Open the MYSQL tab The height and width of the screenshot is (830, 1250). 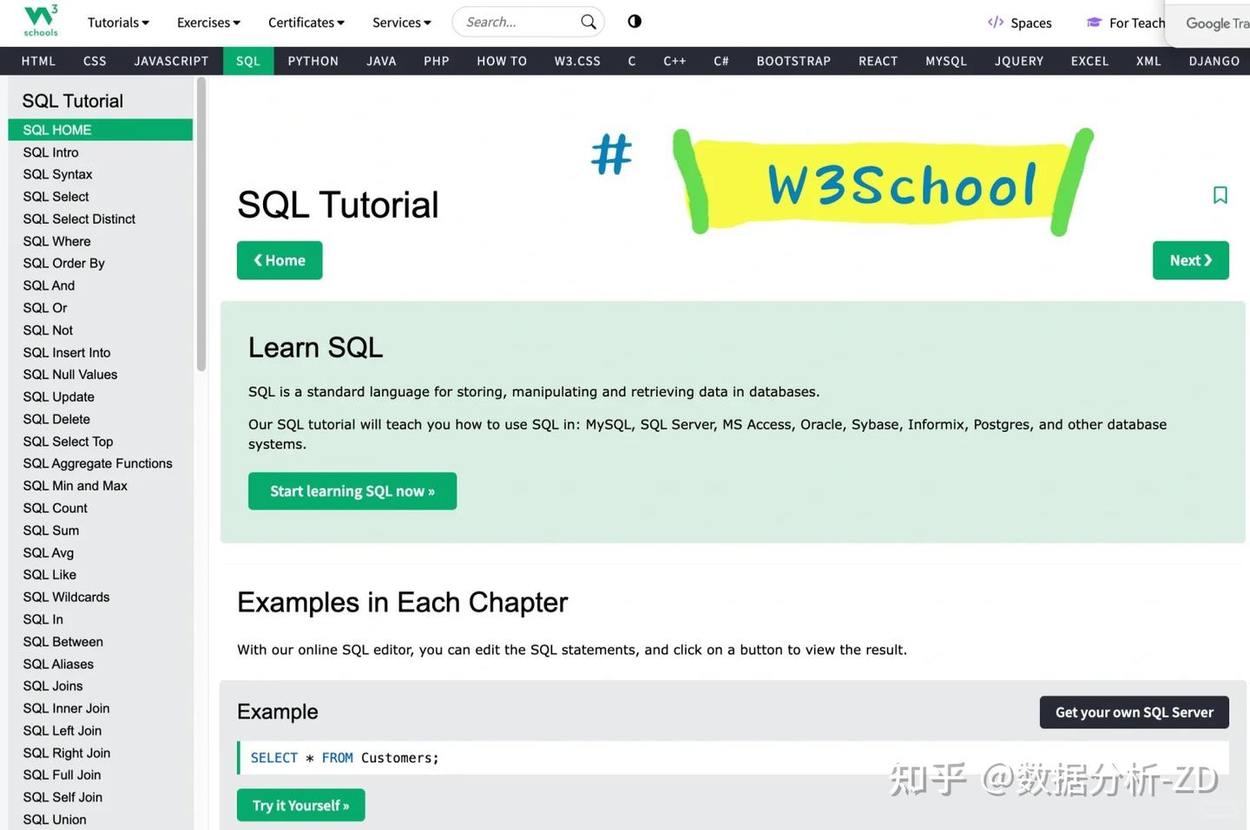coord(945,61)
